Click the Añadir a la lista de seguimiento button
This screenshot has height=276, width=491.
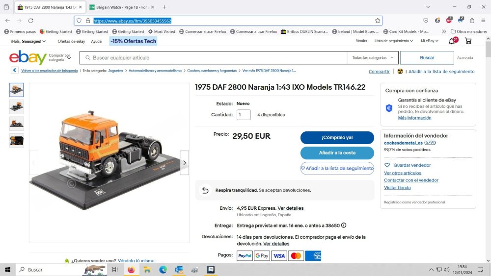pyautogui.click(x=337, y=168)
